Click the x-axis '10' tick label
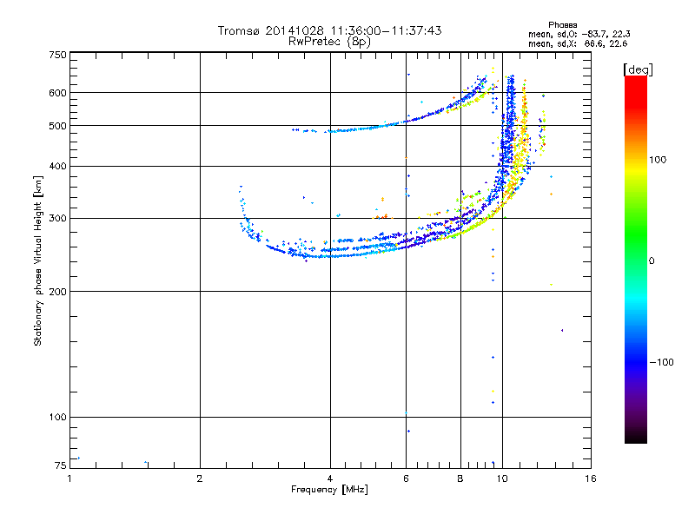695x521 pixels. (x=502, y=478)
